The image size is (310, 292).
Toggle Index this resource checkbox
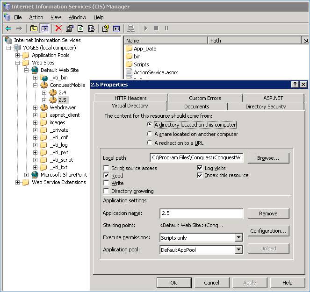click(x=200, y=175)
